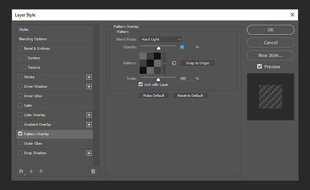Screen dimensions: 310x190
Task: Select the Inner Glow style label
Action: 33,96
